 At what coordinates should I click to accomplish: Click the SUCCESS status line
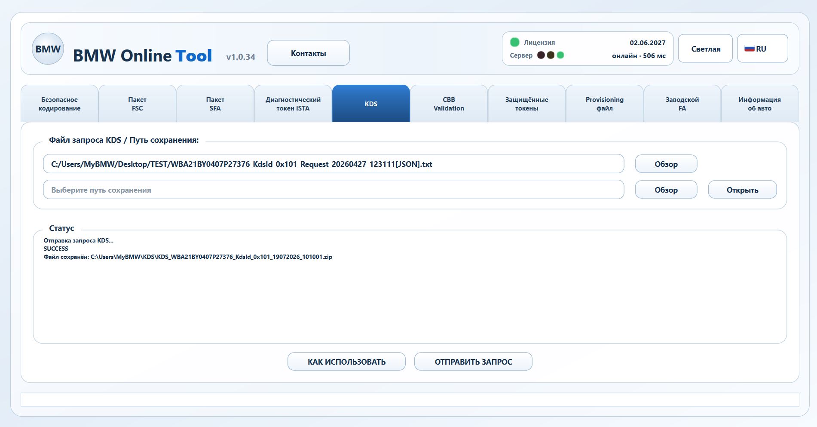coord(56,249)
